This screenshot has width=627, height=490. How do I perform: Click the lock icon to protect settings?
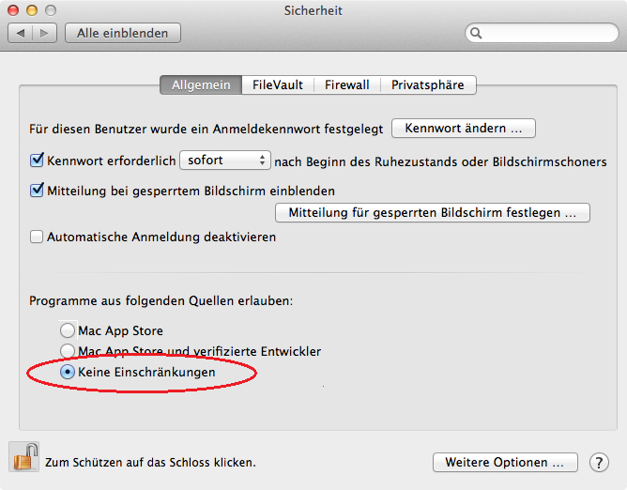point(23,457)
